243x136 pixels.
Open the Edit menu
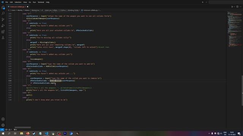(11, 2)
